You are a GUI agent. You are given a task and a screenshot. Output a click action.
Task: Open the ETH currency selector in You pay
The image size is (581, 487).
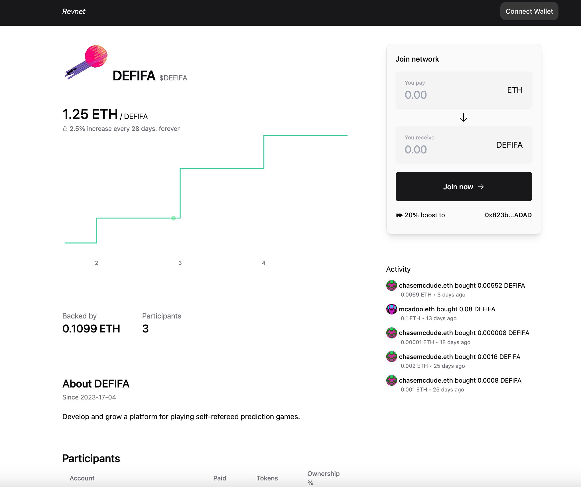pos(515,90)
